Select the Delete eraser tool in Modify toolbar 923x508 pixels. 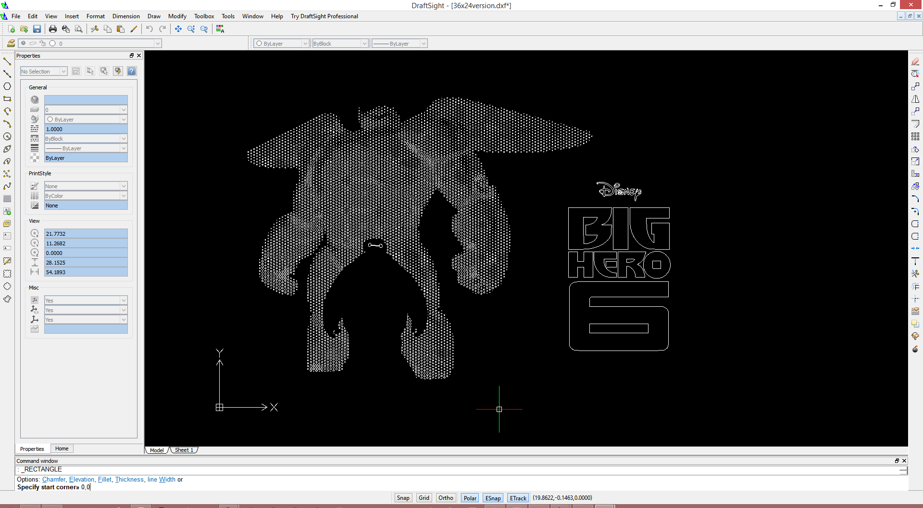pos(915,61)
